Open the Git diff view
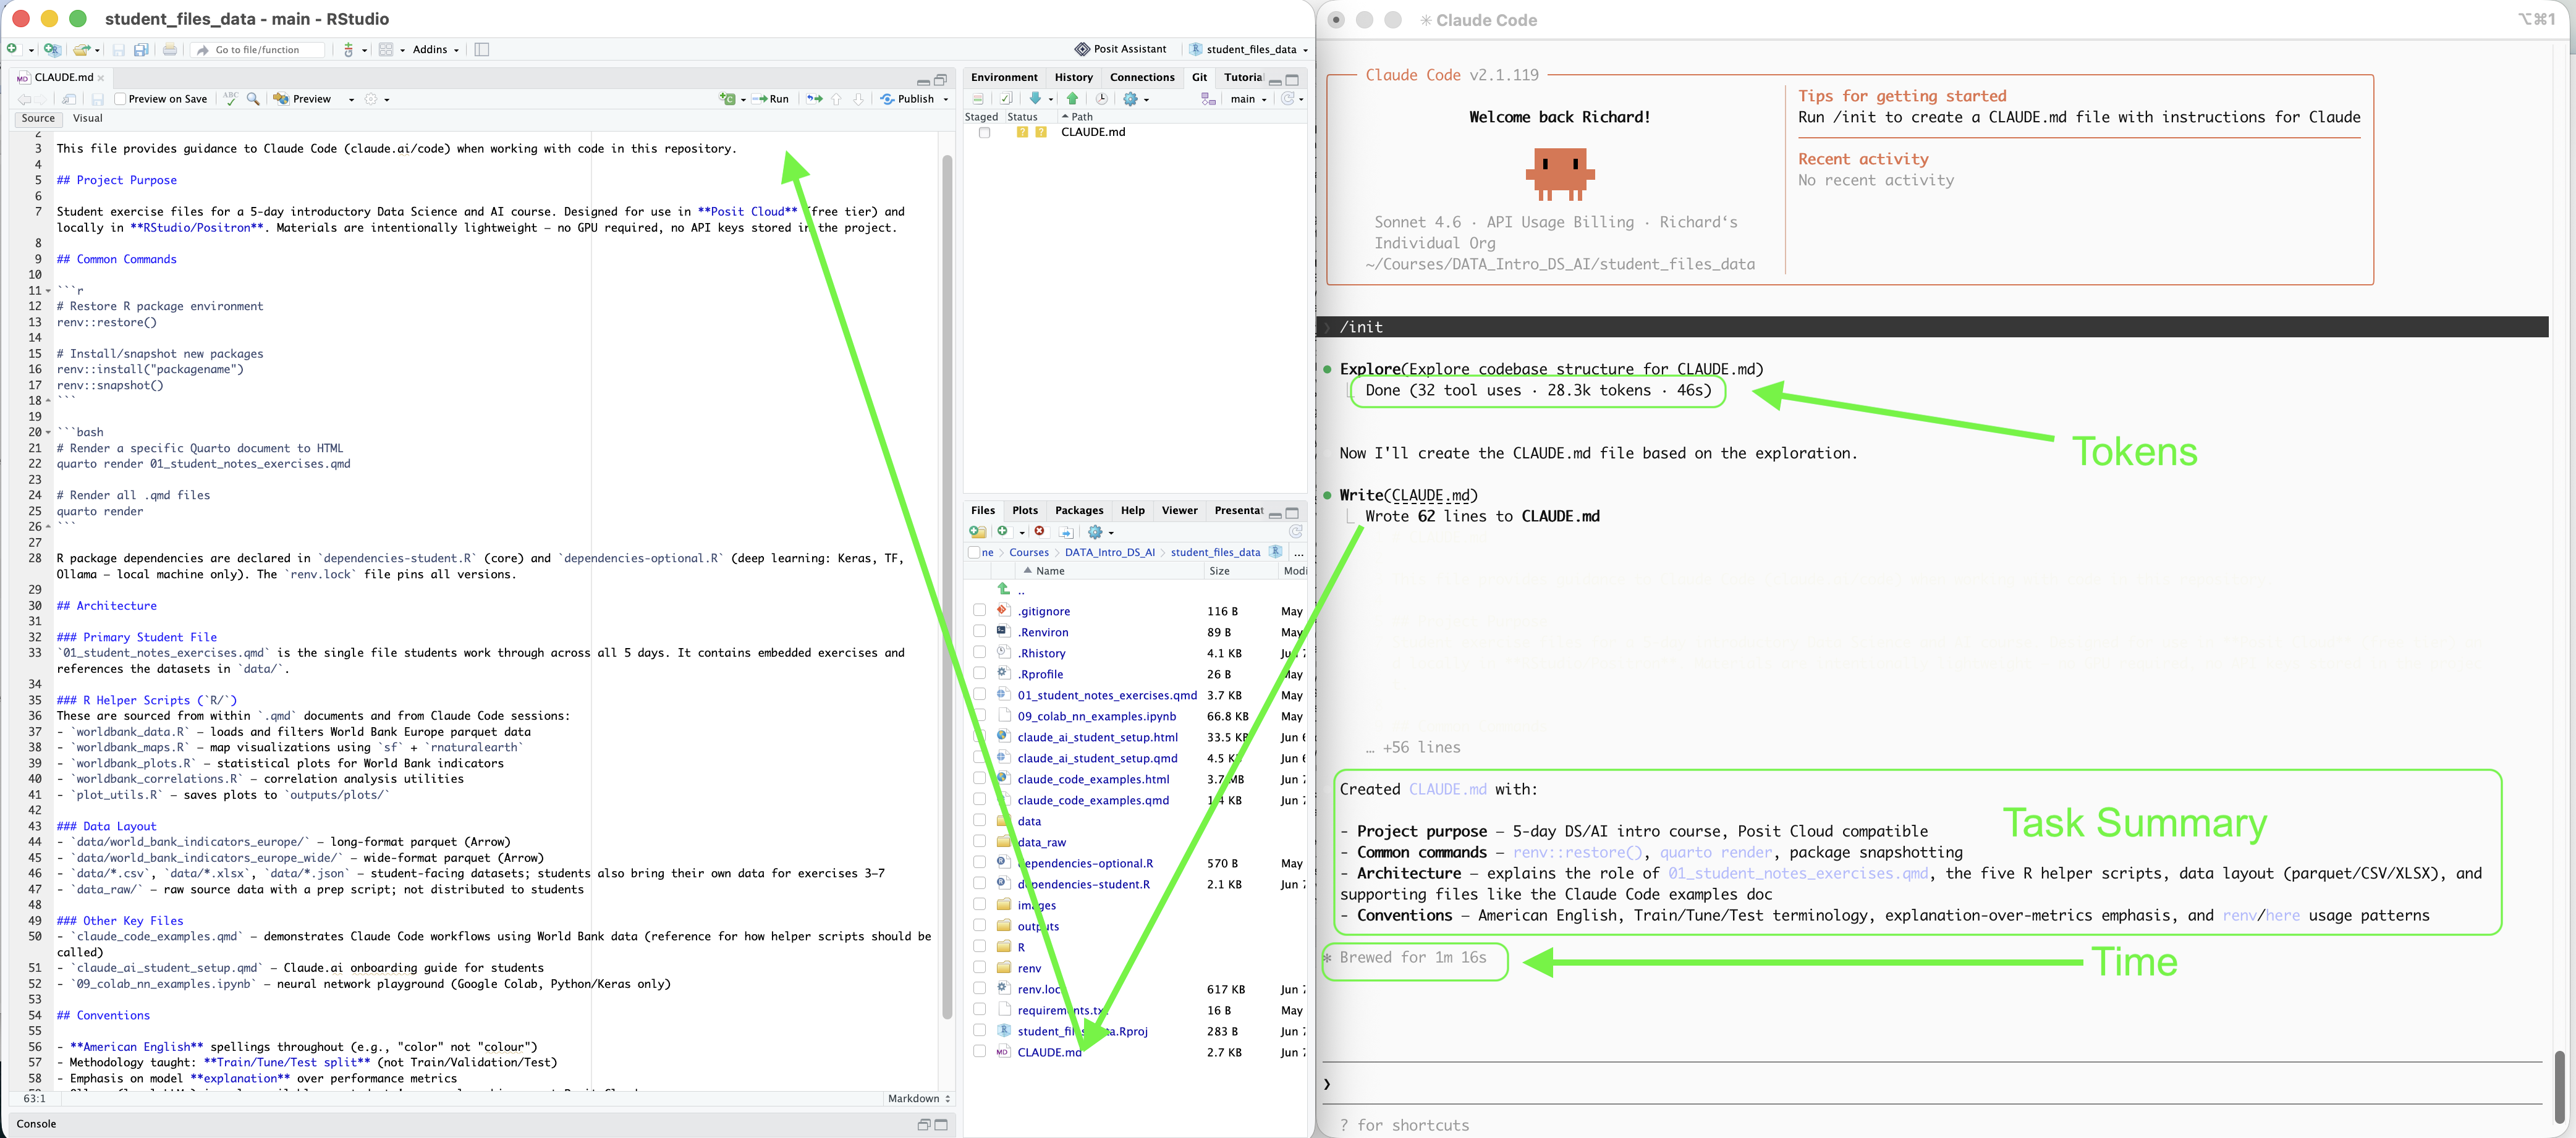This screenshot has width=2576, height=1138. click(x=978, y=99)
